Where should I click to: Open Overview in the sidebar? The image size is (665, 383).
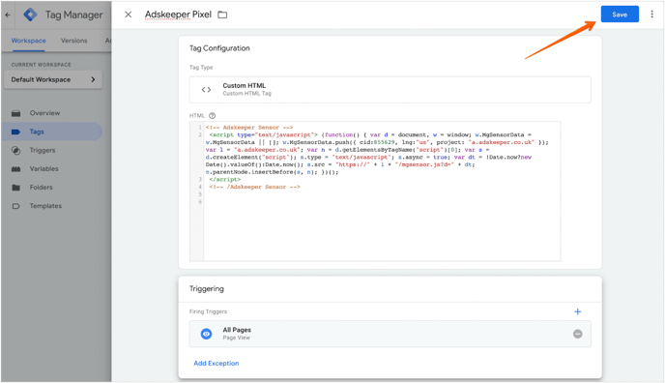44,113
